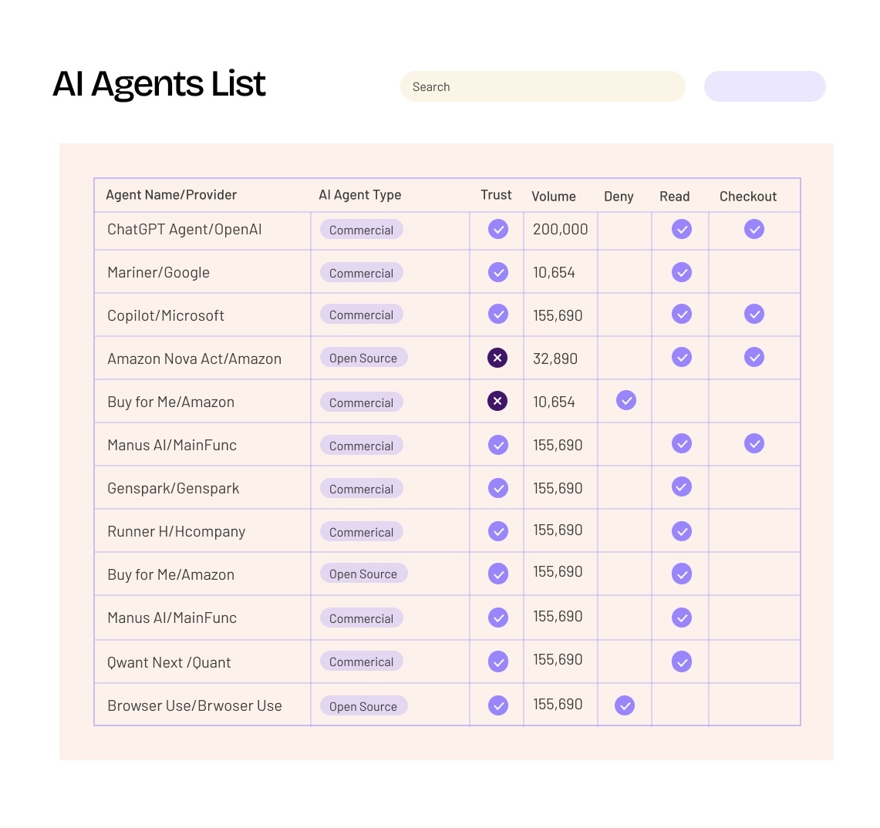Screen dimensions: 880x828
Task: Click the Trust checkmark for Browser Use
Action: tap(498, 705)
